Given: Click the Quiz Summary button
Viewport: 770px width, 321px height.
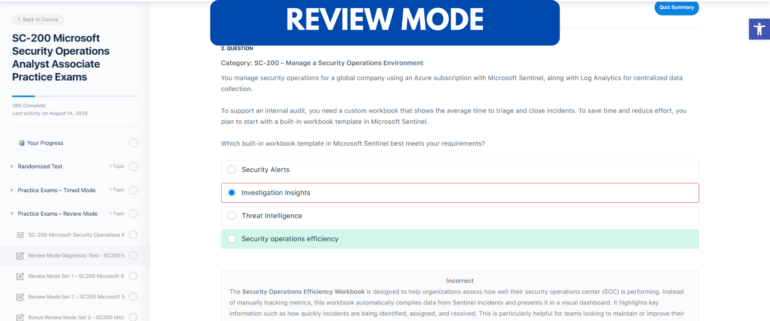Looking at the screenshot, I should click(676, 7).
